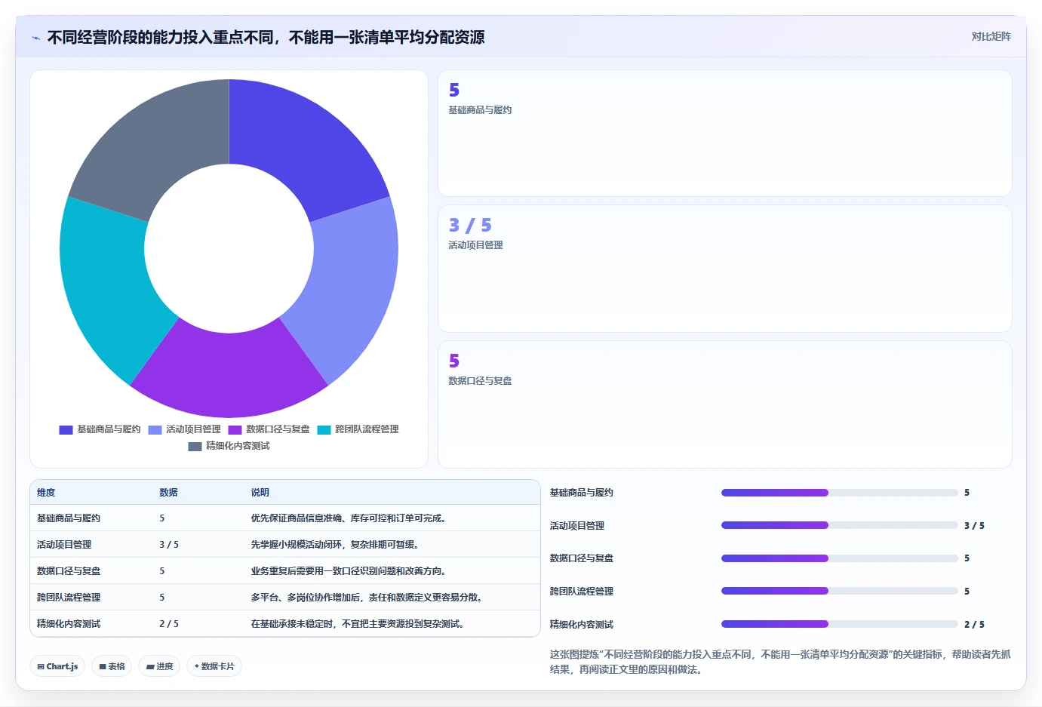Viewport: 1042px width, 707px height.
Task: Open the 数据口径与复盘 data card
Action: pyautogui.click(x=724, y=404)
